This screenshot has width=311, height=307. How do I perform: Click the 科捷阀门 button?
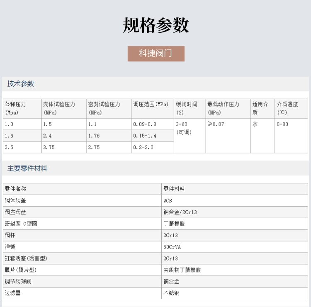(155, 54)
